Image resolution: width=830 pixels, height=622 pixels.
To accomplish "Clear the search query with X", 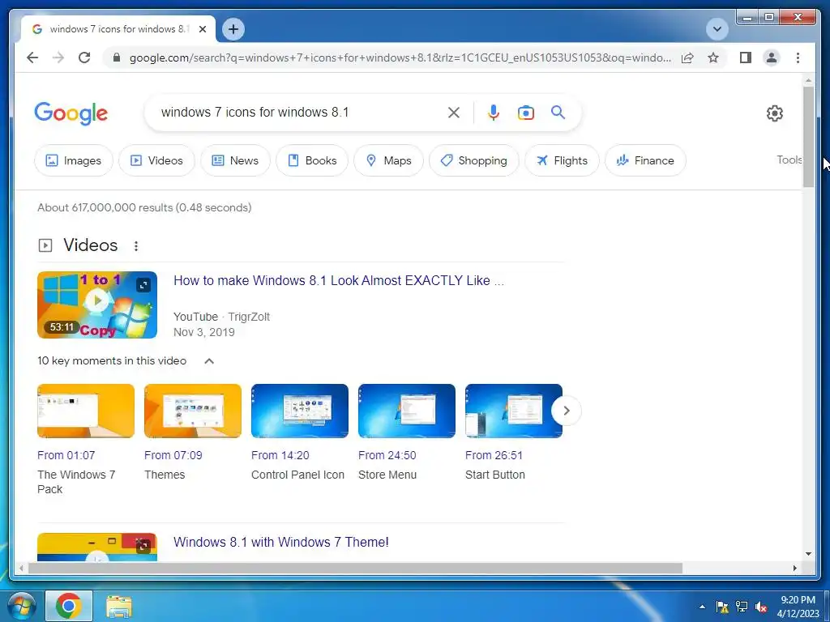I will [x=454, y=112].
